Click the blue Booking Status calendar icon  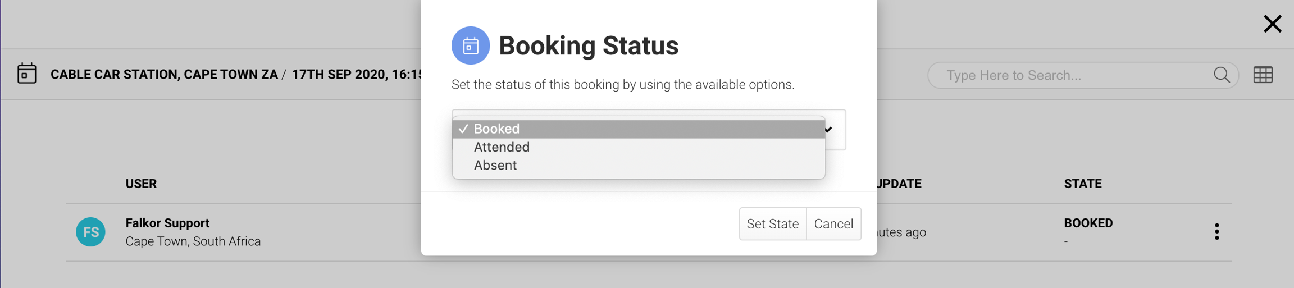click(x=471, y=45)
